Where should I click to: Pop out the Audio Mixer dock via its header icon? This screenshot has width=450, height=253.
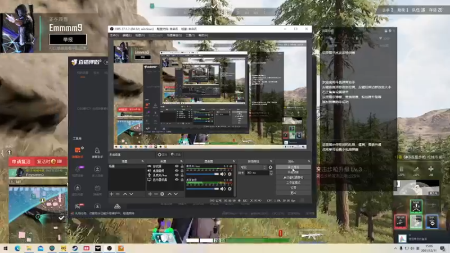tap(233, 161)
